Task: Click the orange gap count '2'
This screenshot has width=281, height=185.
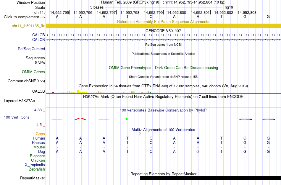Action: 140,134
